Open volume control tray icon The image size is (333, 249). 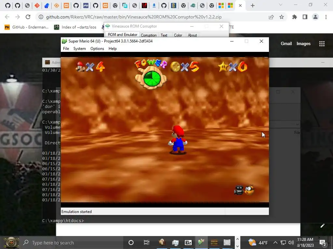pos(291,243)
